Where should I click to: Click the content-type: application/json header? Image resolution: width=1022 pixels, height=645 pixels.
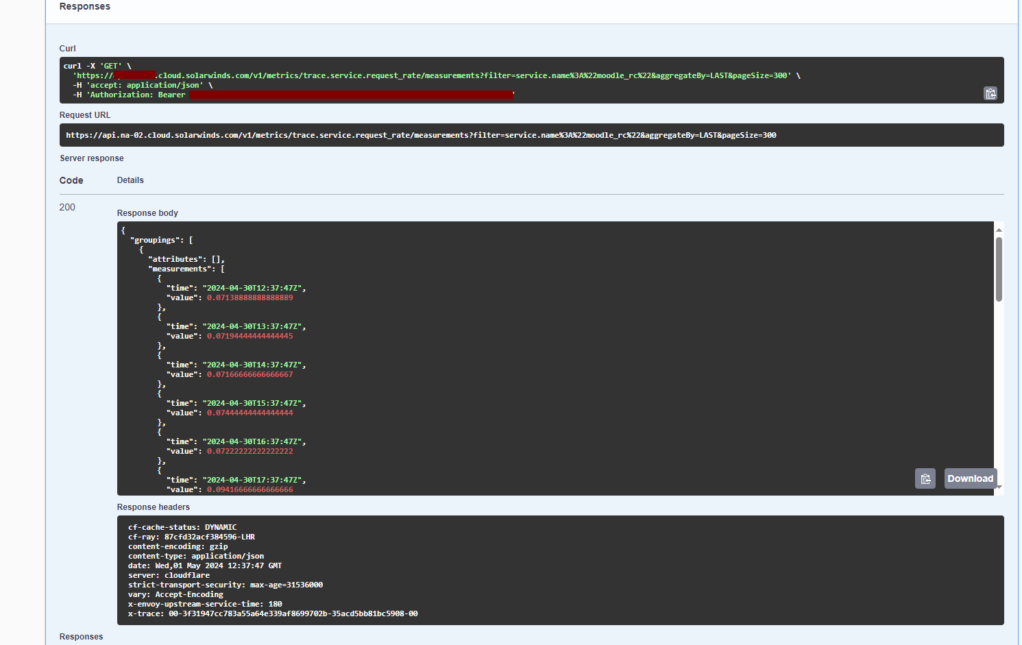pyautogui.click(x=196, y=556)
